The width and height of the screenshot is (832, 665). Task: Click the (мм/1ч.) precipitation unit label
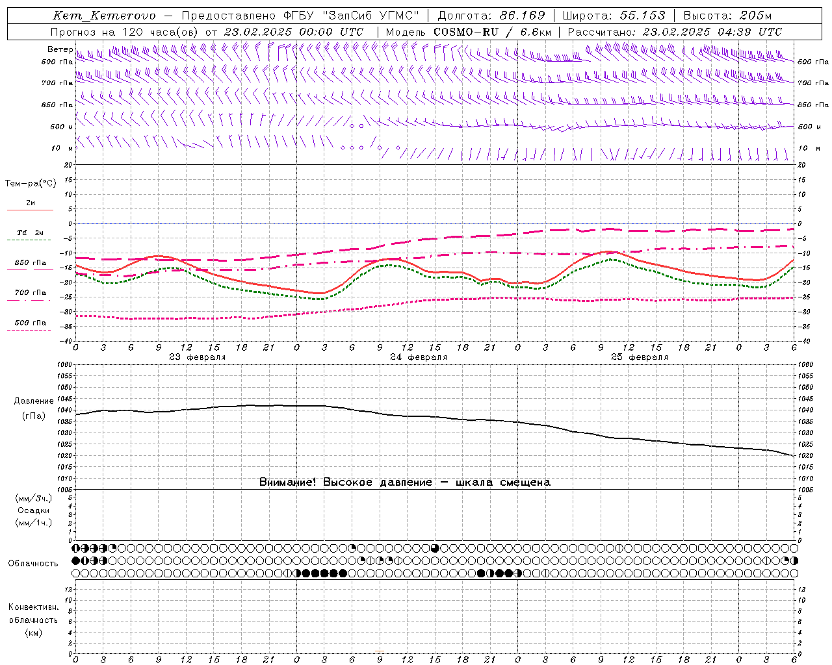click(x=34, y=523)
